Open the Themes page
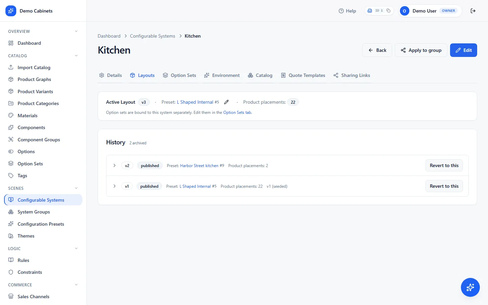 [x=43, y=236]
